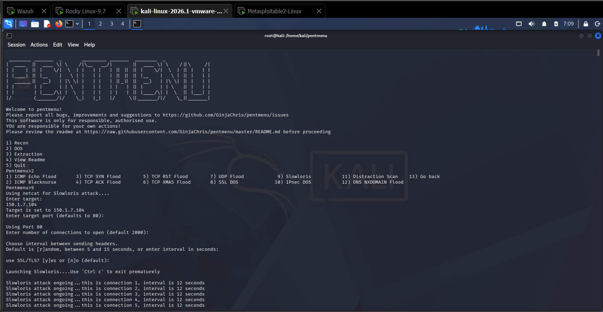Click the '9) Slowloris' option text
The image size is (603, 312).
tap(294, 177)
